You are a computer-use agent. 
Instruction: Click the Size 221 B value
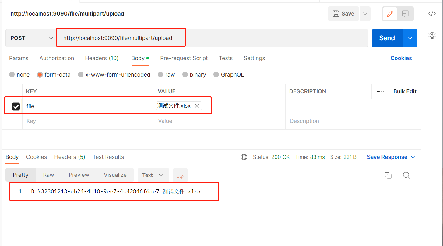350,157
